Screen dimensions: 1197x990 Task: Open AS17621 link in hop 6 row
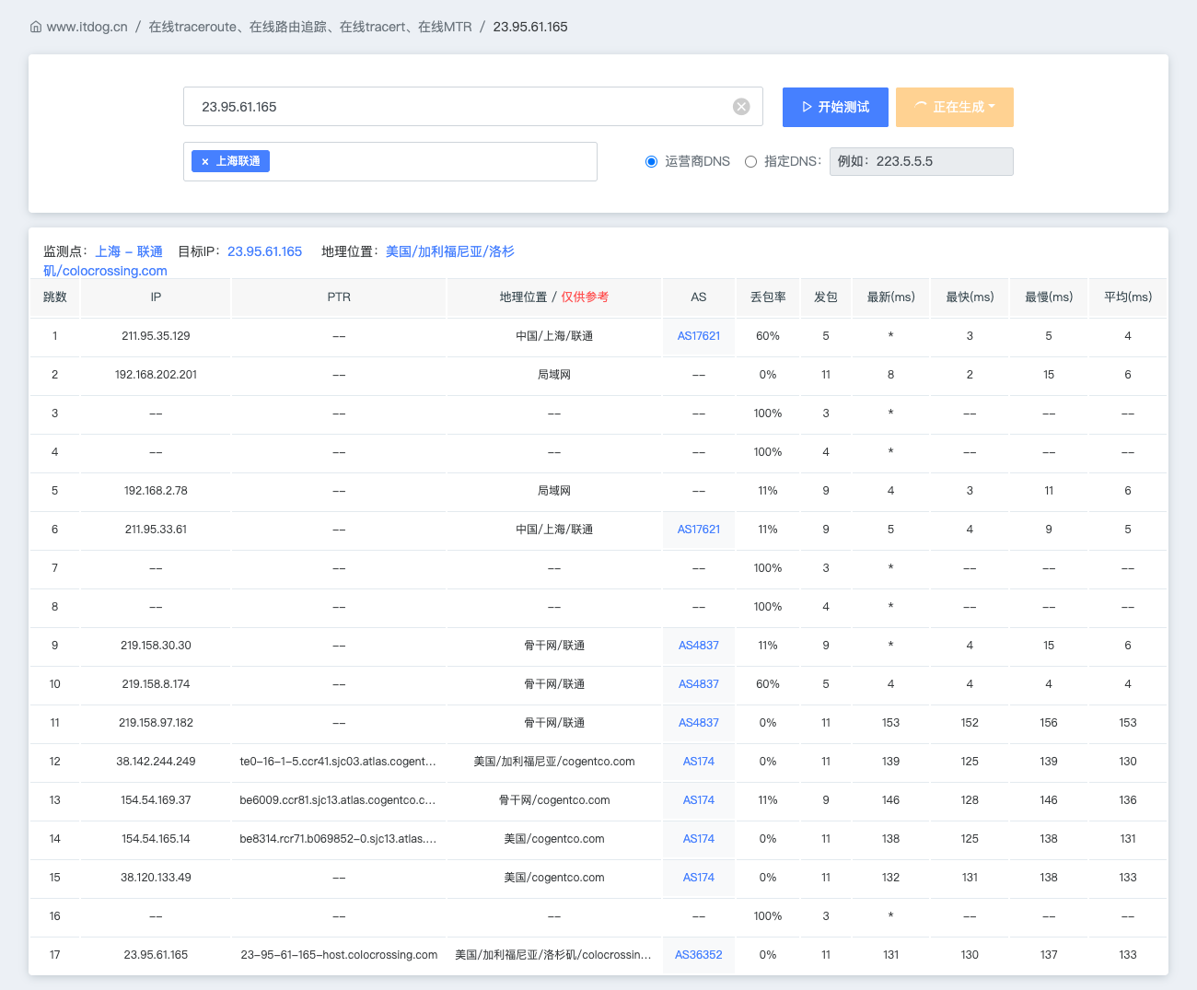click(x=699, y=530)
